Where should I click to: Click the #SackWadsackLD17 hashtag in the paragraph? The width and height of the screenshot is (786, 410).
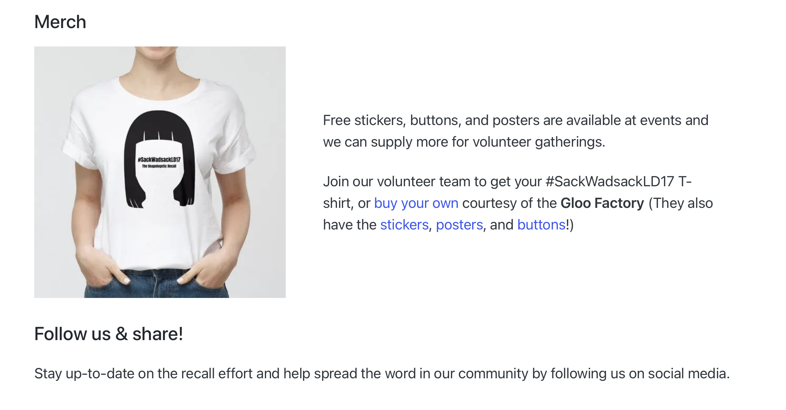tap(610, 182)
